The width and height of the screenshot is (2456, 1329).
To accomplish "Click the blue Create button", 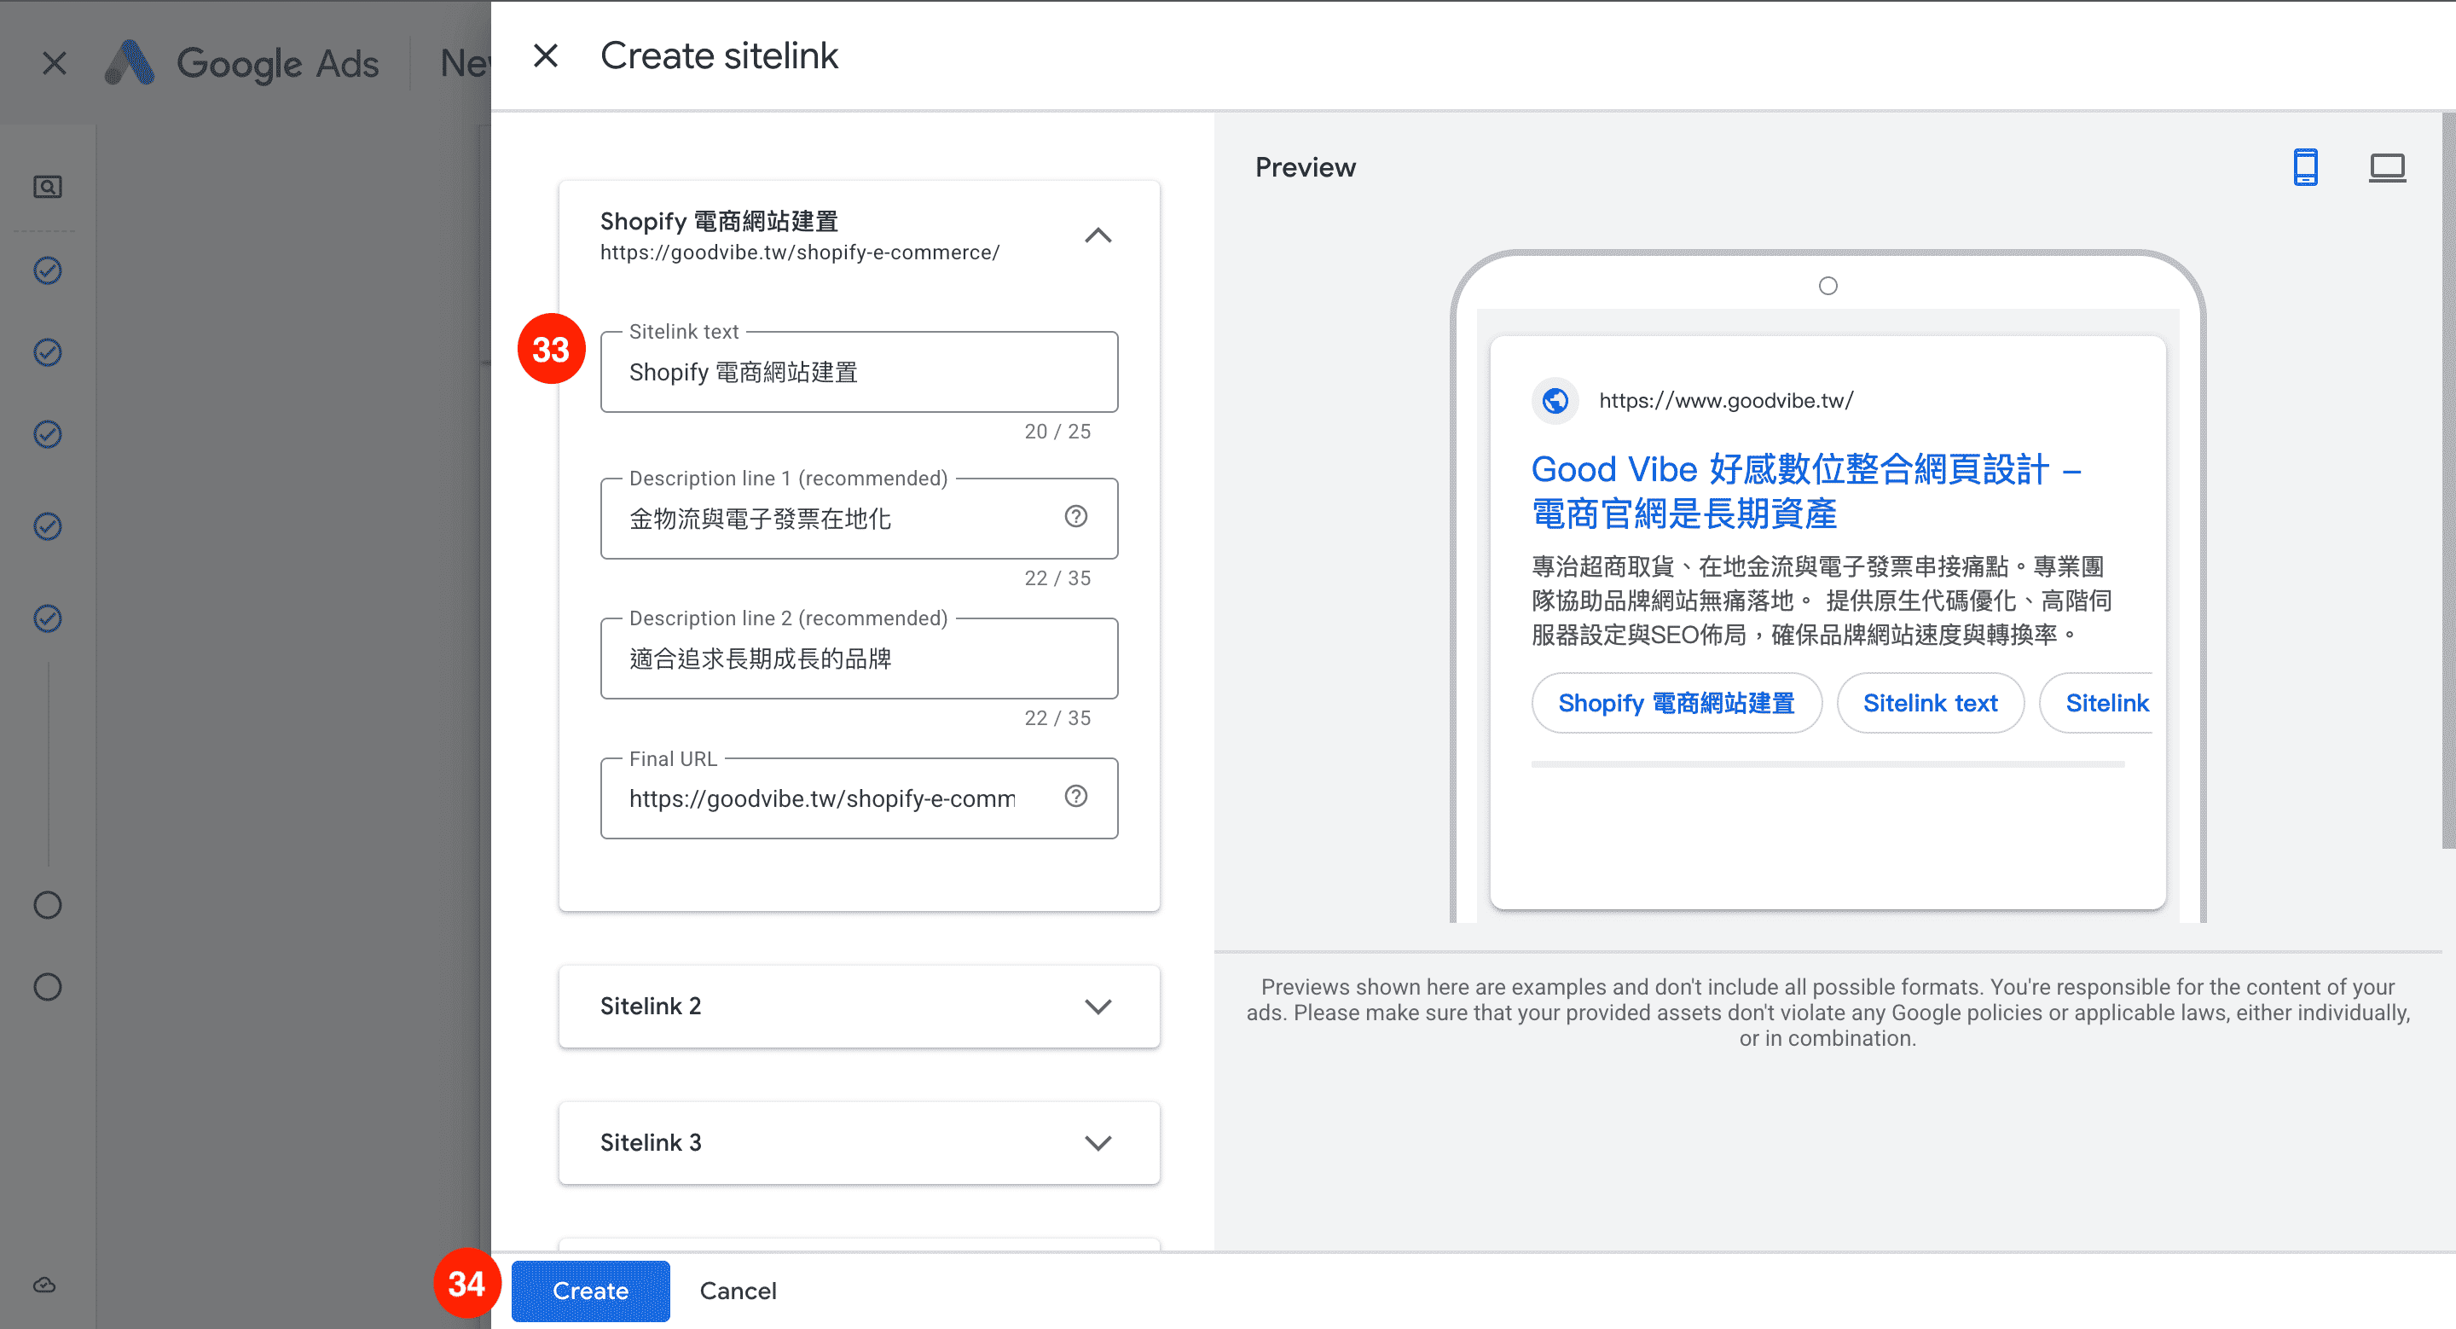I will click(x=590, y=1291).
